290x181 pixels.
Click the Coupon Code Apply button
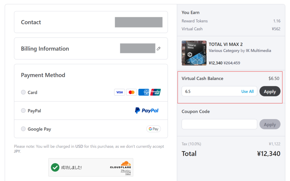click(x=270, y=124)
